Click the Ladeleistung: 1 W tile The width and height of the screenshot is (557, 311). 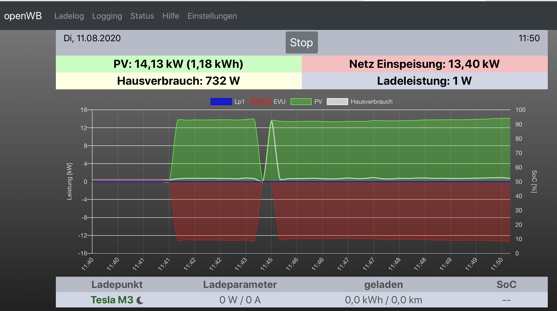(x=425, y=81)
